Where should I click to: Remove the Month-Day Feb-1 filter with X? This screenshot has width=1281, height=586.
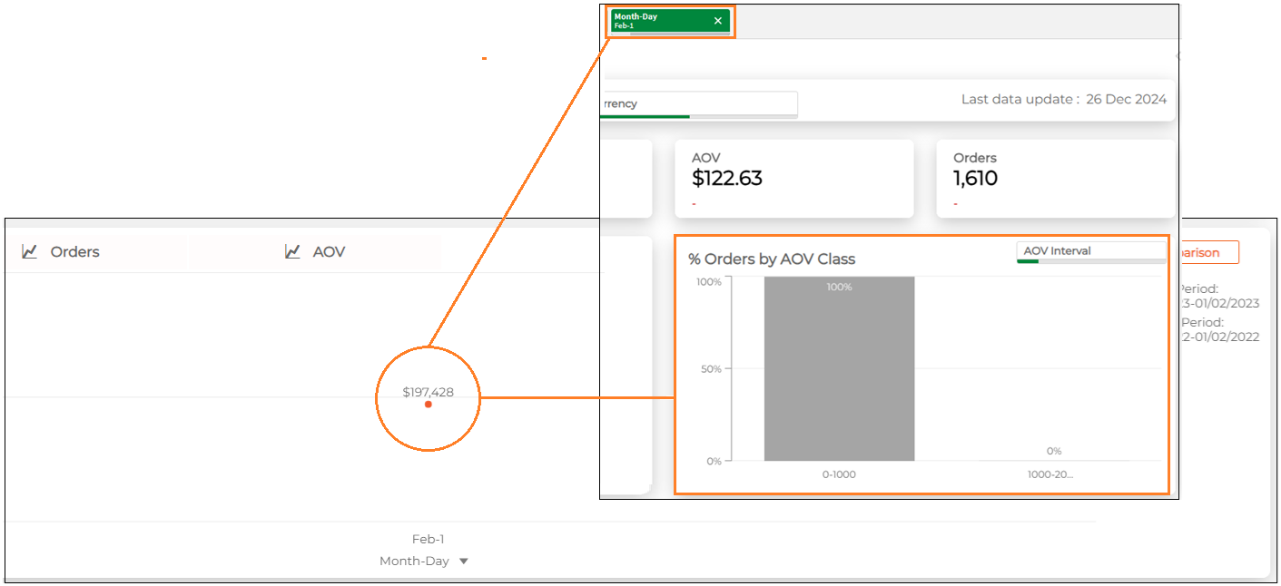718,21
